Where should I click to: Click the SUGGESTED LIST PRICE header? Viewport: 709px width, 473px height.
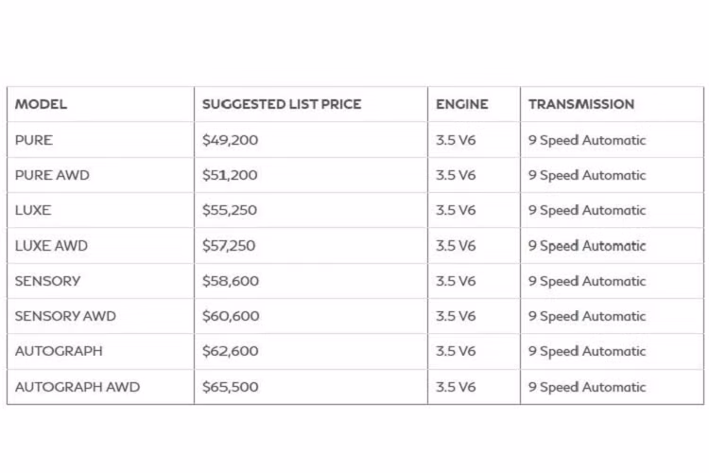(282, 104)
